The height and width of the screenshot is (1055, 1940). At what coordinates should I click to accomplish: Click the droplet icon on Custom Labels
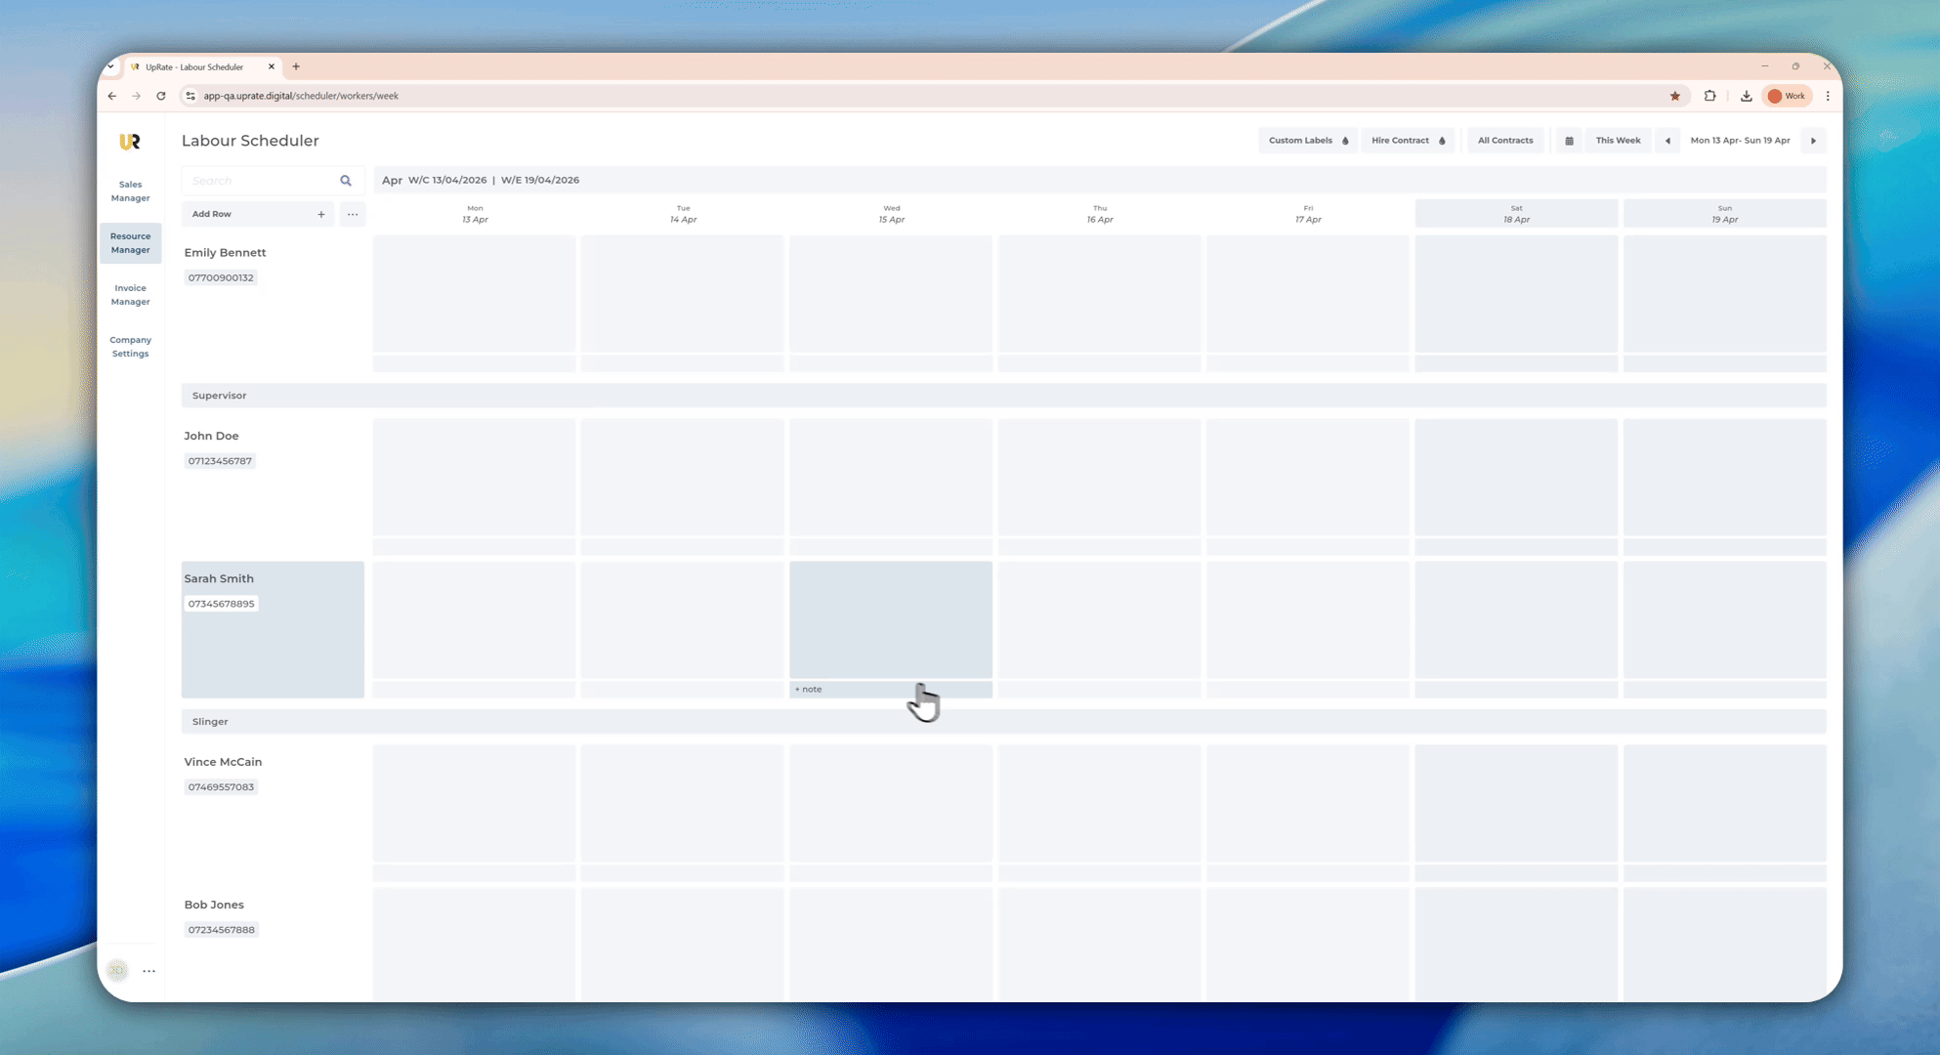[1345, 141]
